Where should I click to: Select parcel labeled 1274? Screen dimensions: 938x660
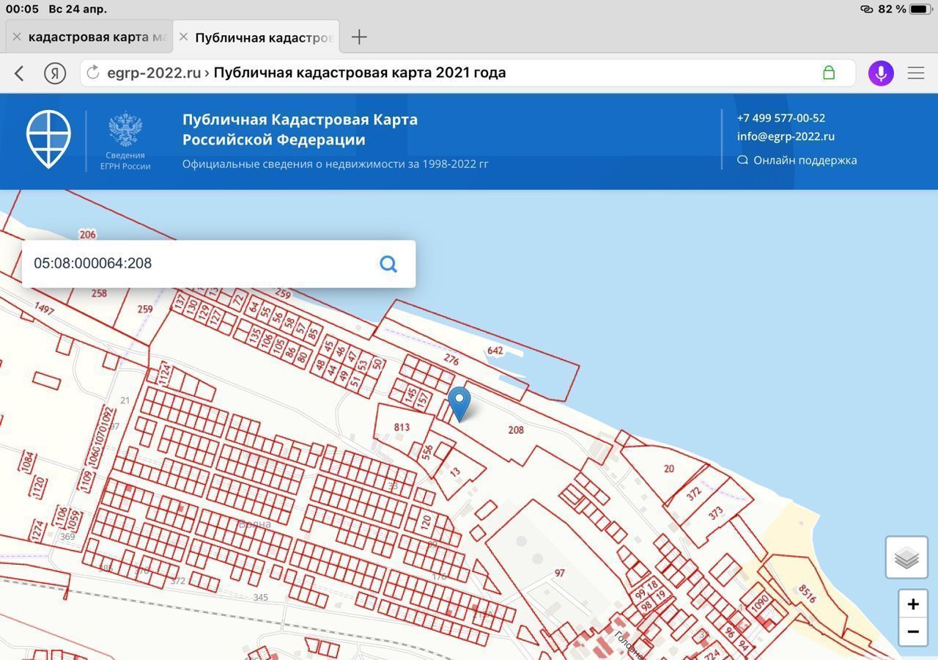click(37, 531)
